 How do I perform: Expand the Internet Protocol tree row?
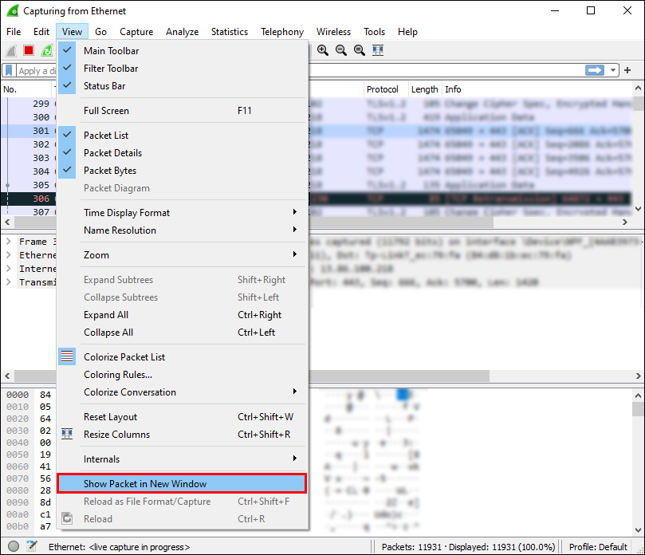point(9,269)
